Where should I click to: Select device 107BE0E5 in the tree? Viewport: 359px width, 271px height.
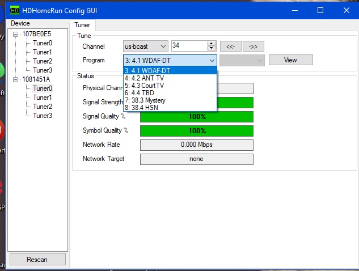(x=37, y=34)
